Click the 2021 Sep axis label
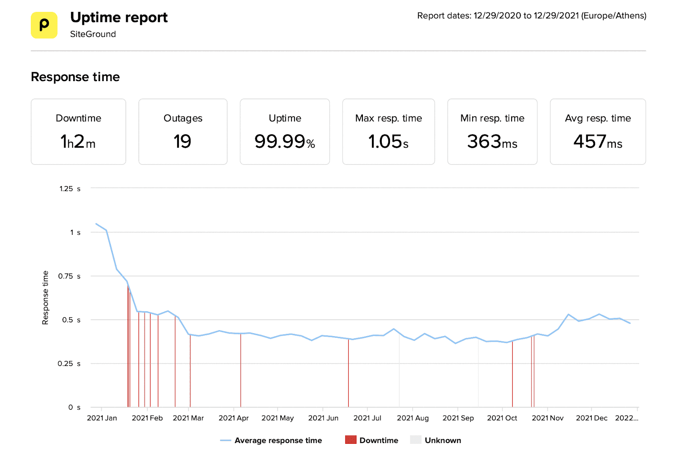Viewport: 688px width, 452px height. [458, 418]
